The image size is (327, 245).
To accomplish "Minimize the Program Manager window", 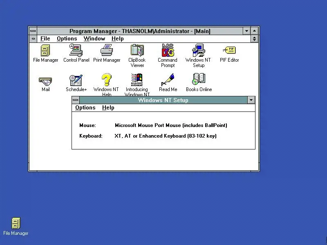I will pos(247,31).
